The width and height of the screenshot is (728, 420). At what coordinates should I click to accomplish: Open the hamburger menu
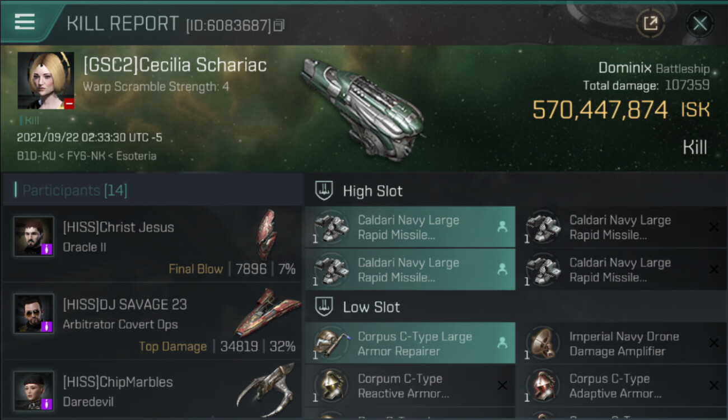coord(25,22)
